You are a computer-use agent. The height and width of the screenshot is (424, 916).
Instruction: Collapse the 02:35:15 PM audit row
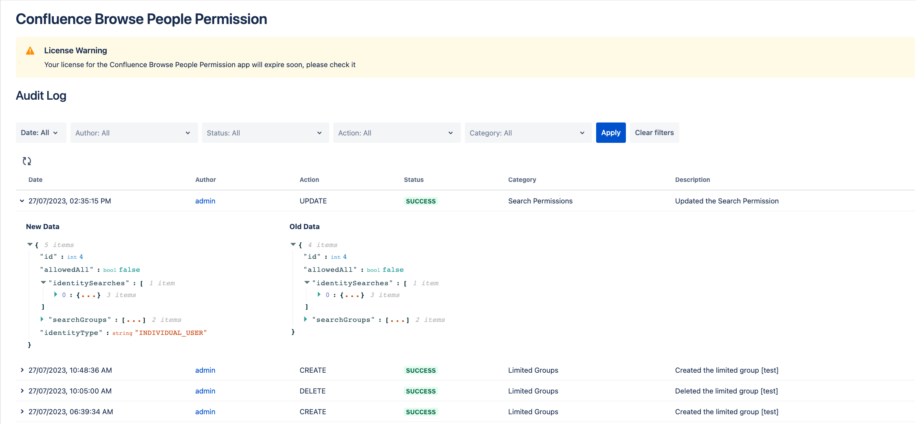22,201
